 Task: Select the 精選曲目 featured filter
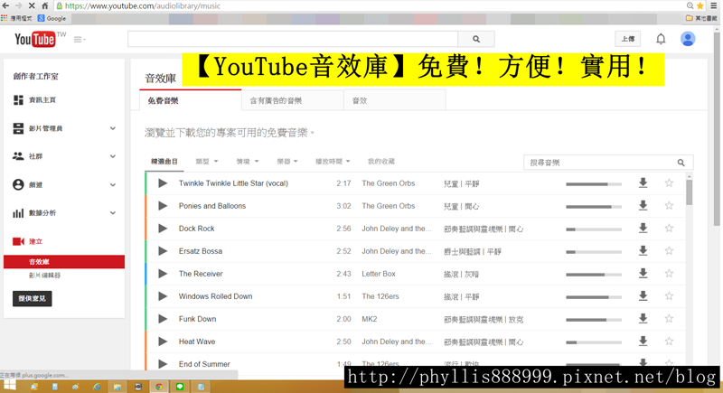click(x=164, y=161)
